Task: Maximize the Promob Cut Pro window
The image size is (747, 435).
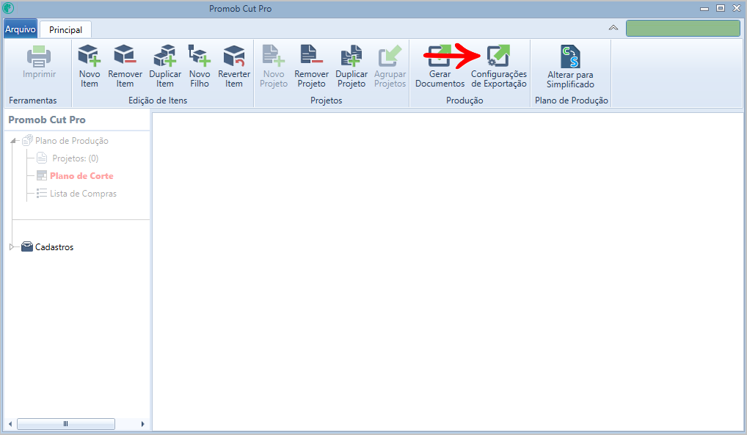Action: pos(721,8)
